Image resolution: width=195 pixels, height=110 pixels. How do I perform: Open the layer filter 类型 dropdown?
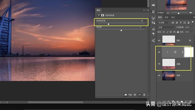coord(164,23)
